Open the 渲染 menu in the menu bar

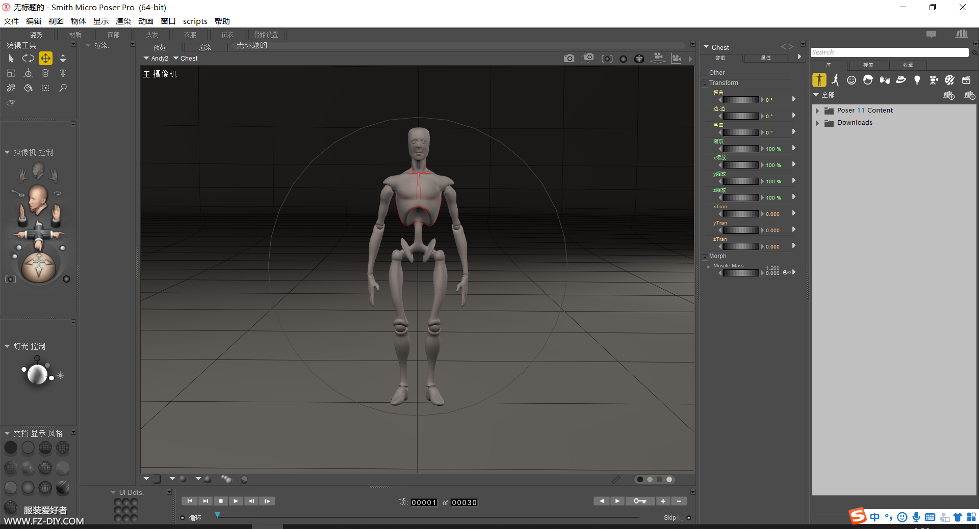point(123,21)
